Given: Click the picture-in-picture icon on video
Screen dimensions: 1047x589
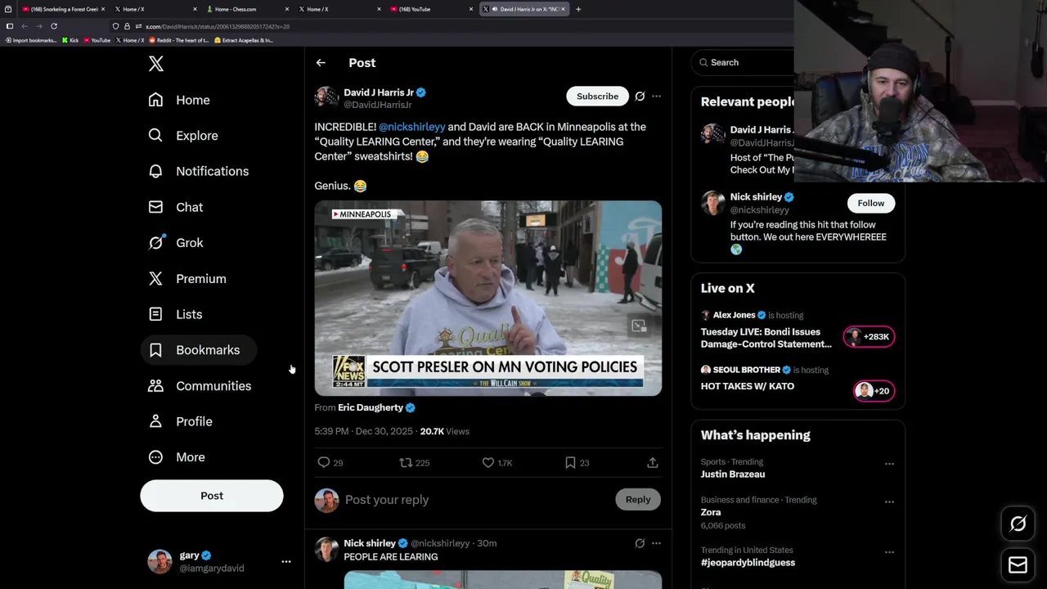Looking at the screenshot, I should point(639,326).
